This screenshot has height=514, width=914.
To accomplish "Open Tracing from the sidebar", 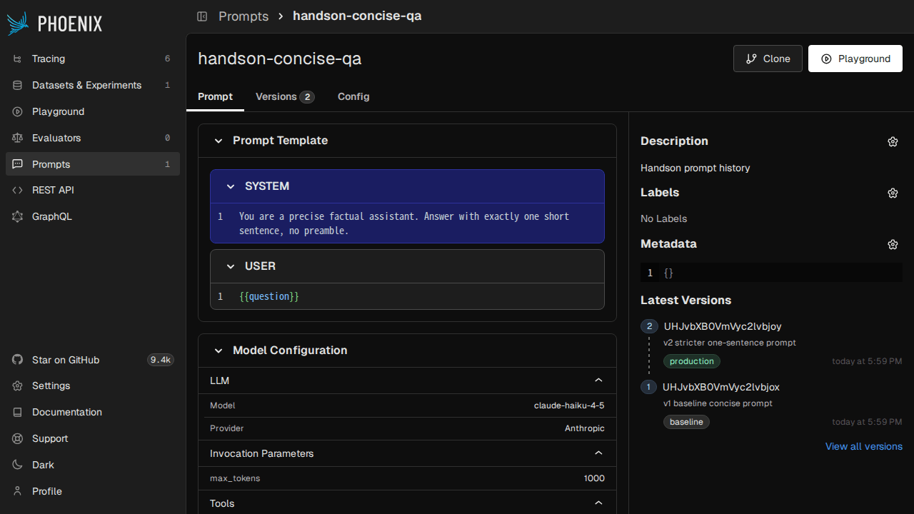I will point(49,59).
